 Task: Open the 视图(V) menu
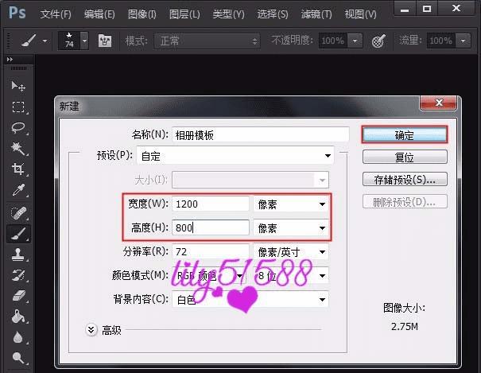(x=360, y=14)
